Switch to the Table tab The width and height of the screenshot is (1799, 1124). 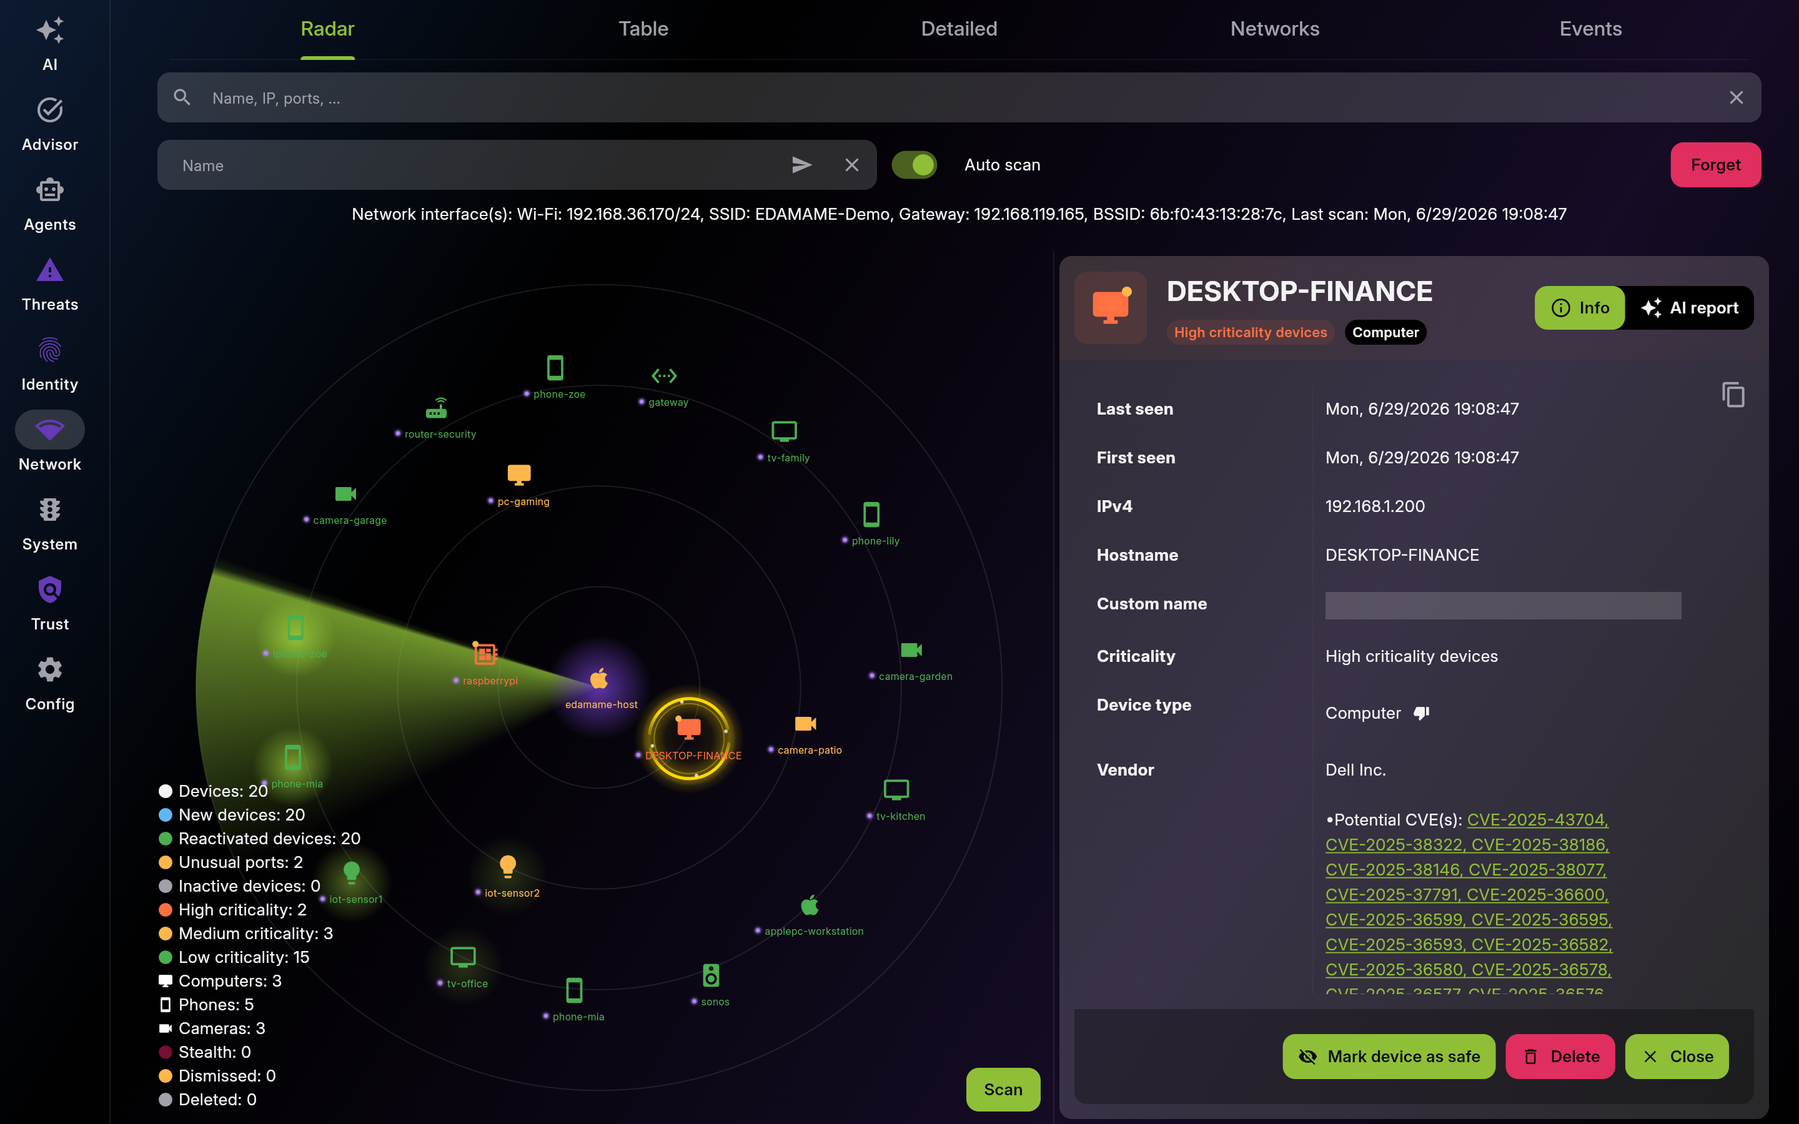tap(643, 29)
